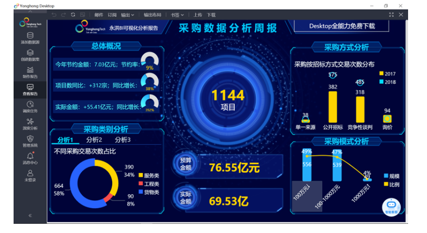427x233 pixels.
Task: Expand the 书签 dropdown menu
Action: 177,15
